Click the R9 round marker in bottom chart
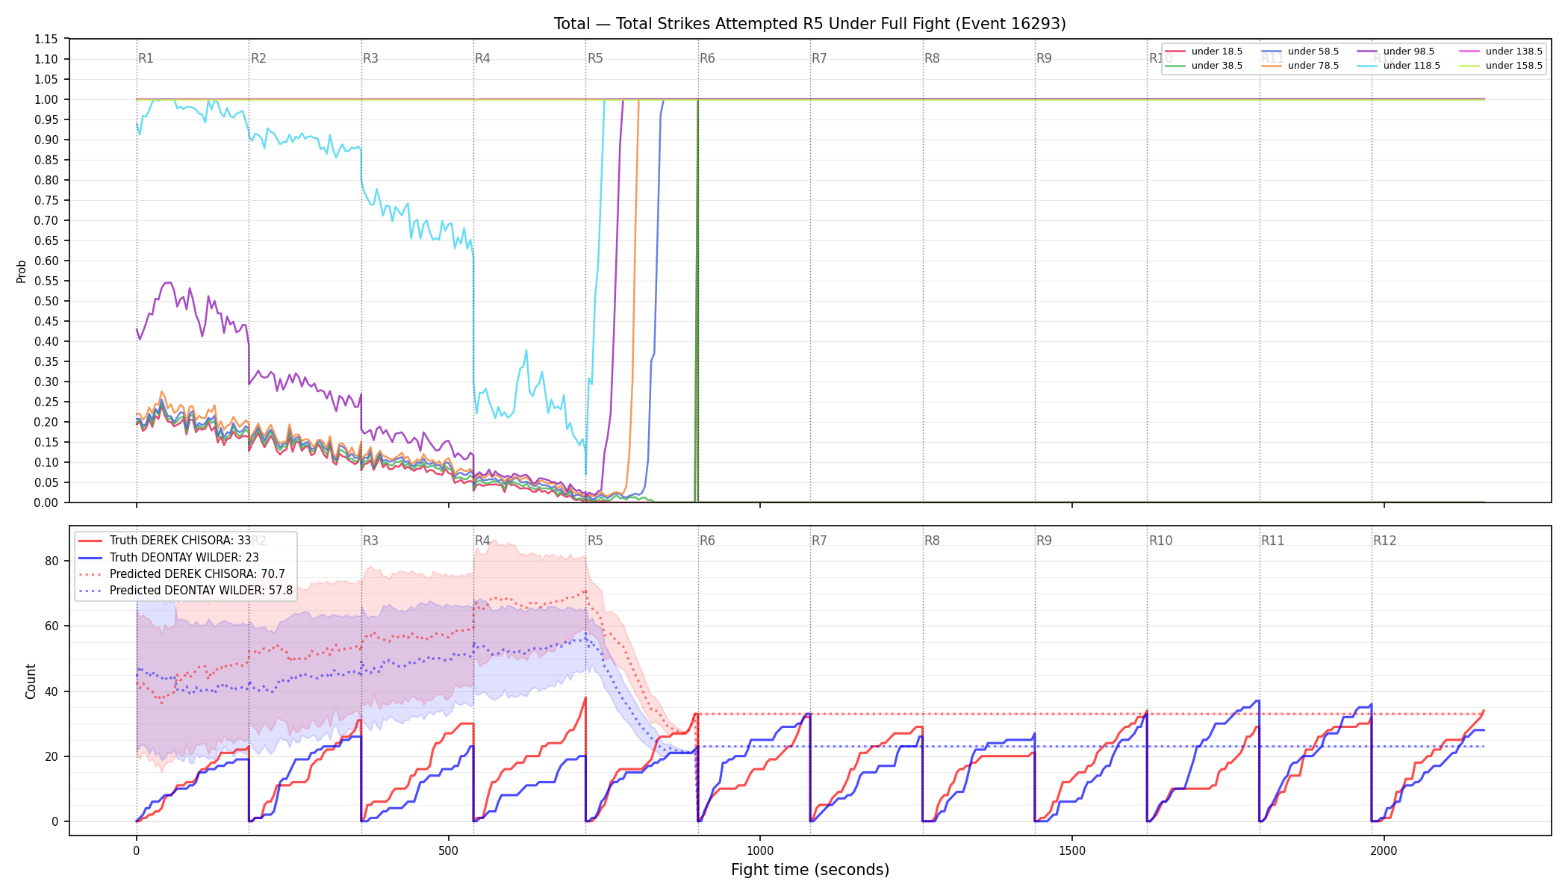 pyautogui.click(x=1044, y=541)
